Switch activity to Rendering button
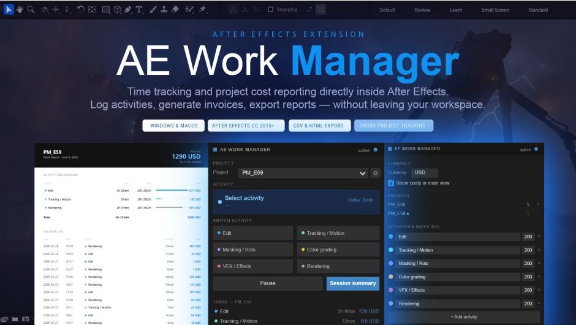This screenshot has width=576, height=325. click(x=338, y=266)
